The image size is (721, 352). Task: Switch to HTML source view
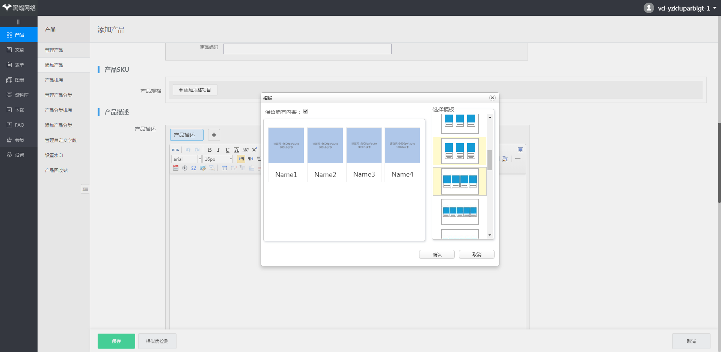(x=175, y=150)
